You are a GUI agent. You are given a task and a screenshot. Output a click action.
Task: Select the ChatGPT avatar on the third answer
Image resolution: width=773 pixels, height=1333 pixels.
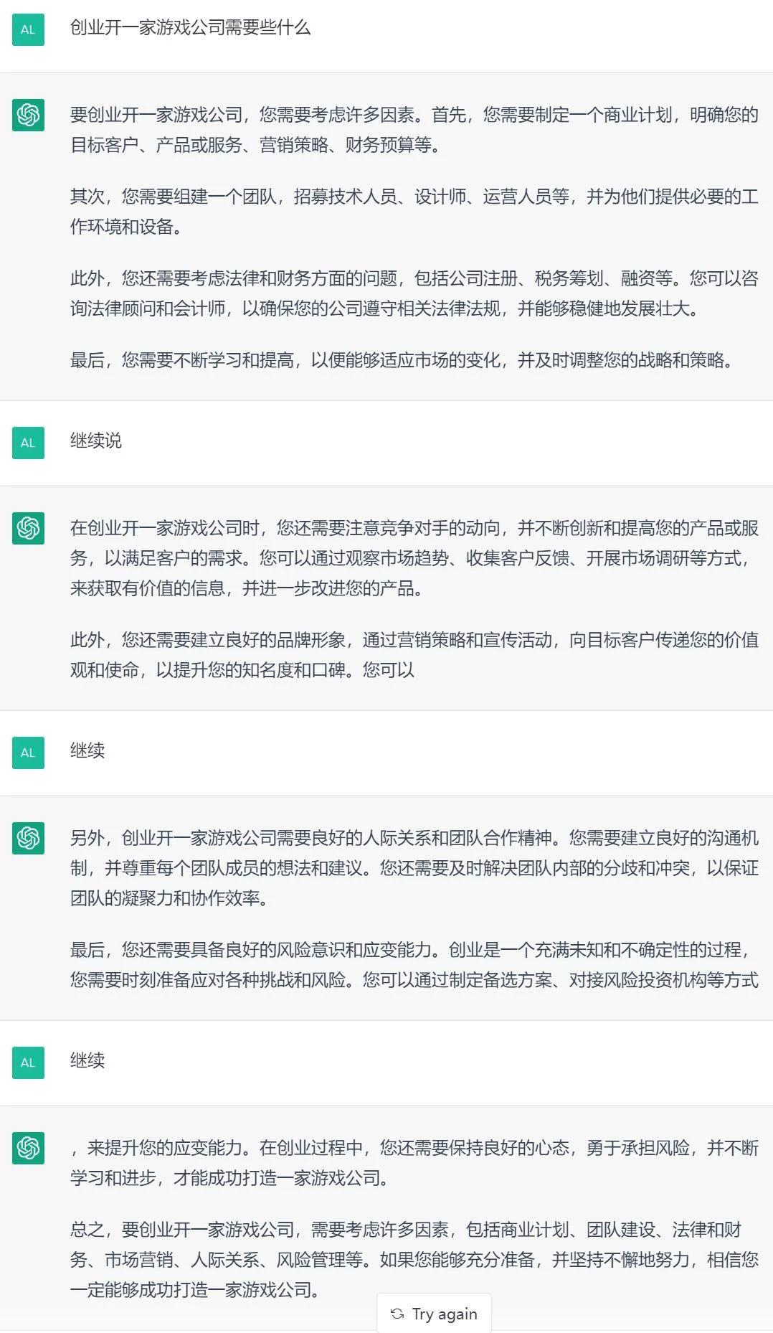28,839
